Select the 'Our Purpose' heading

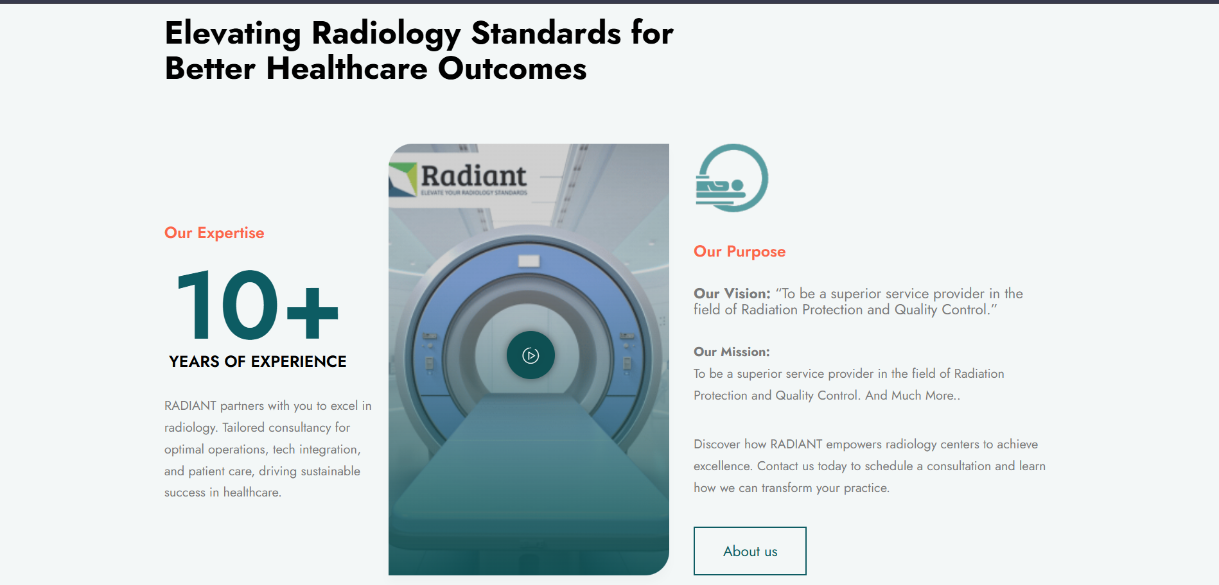pyautogui.click(x=740, y=251)
